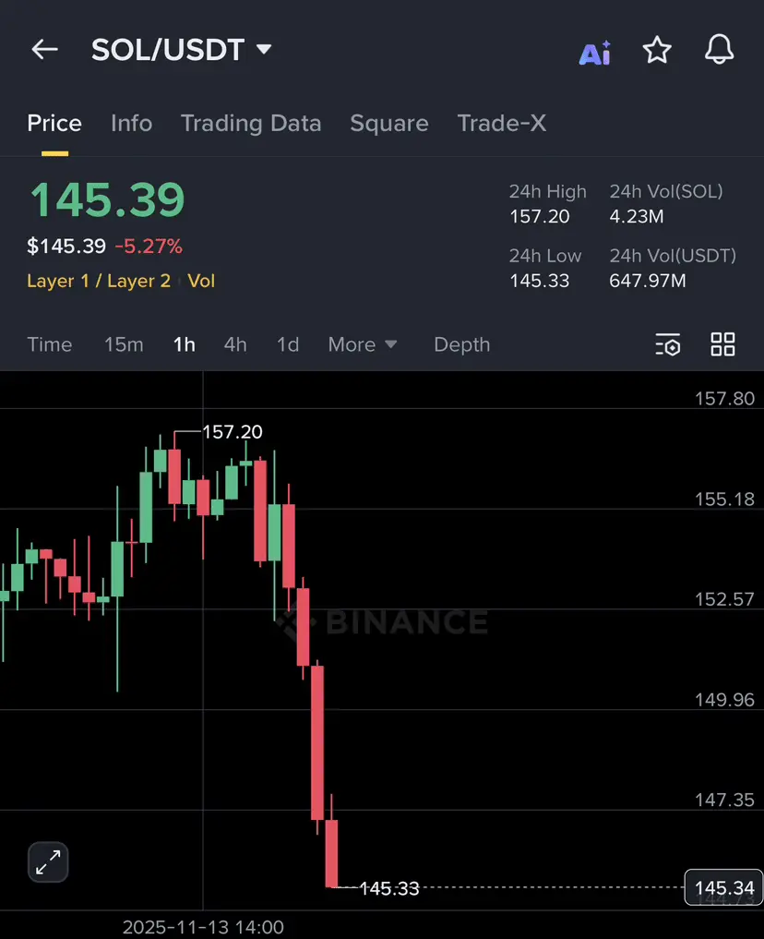Expand chart to fullscreen
The height and width of the screenshot is (939, 764).
(47, 863)
